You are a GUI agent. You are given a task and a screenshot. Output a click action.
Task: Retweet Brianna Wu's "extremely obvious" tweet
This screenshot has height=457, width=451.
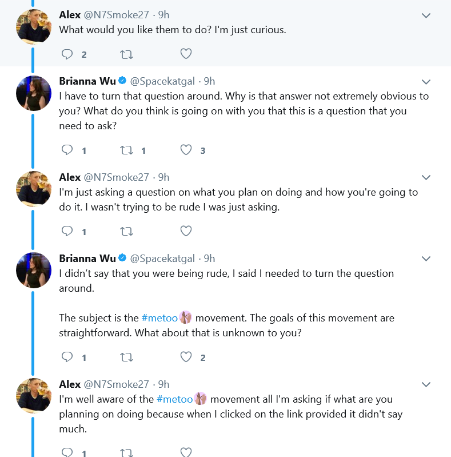click(x=126, y=150)
